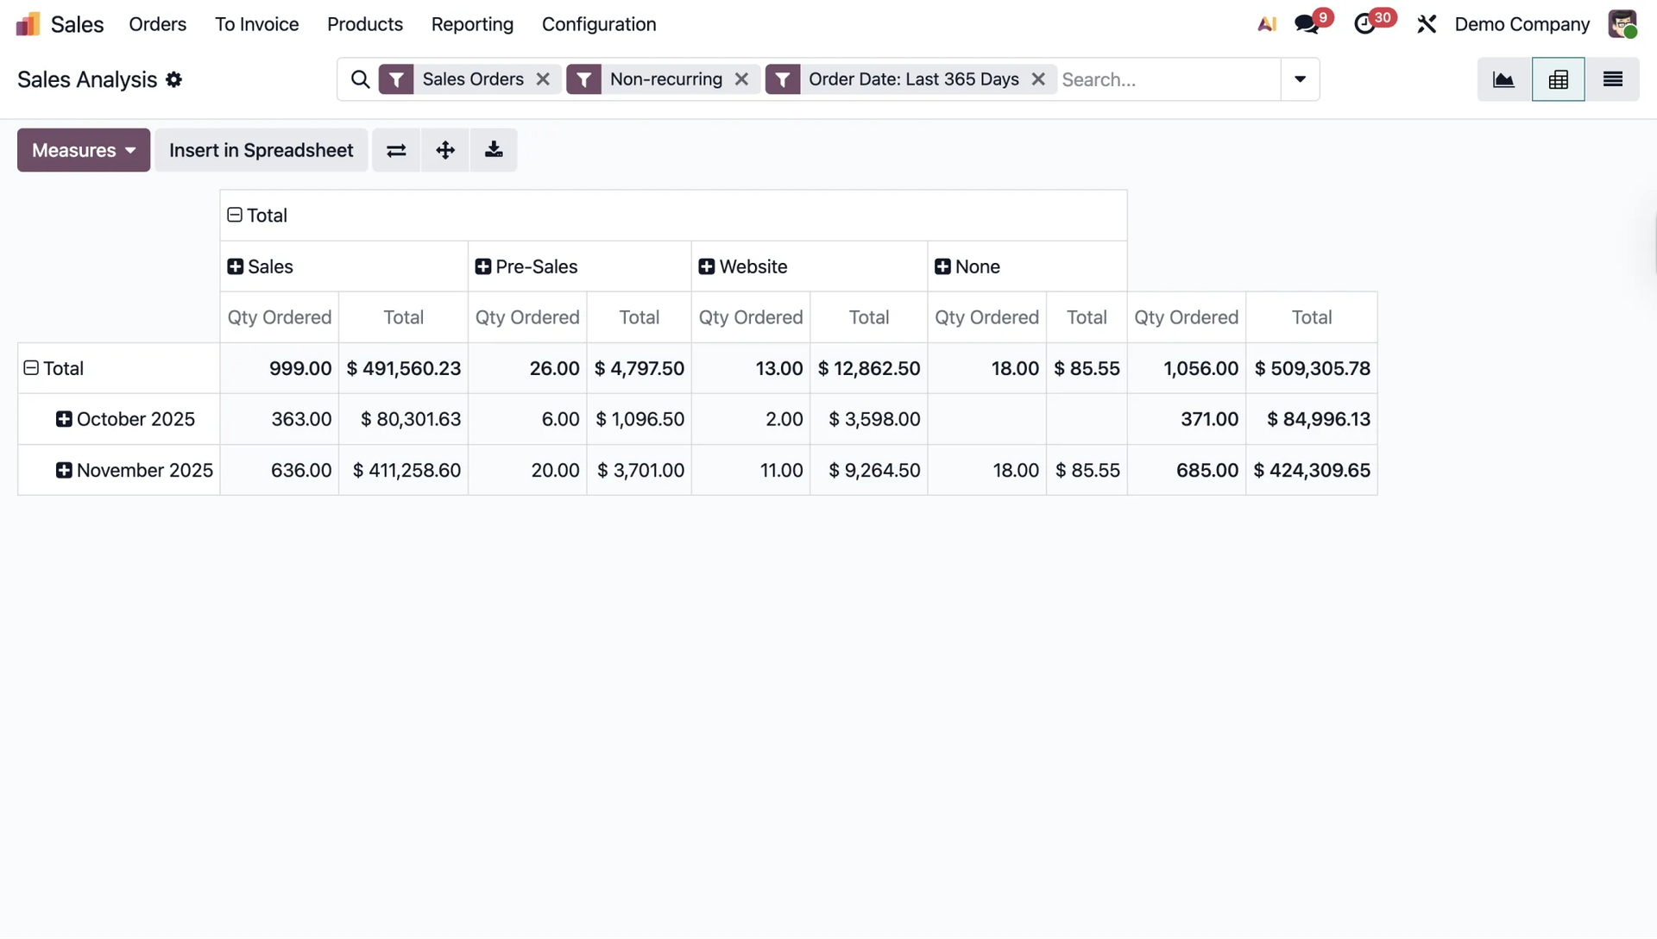Viewport: 1657px width, 939px height.
Task: Open the Reporting menu
Action: click(x=472, y=24)
